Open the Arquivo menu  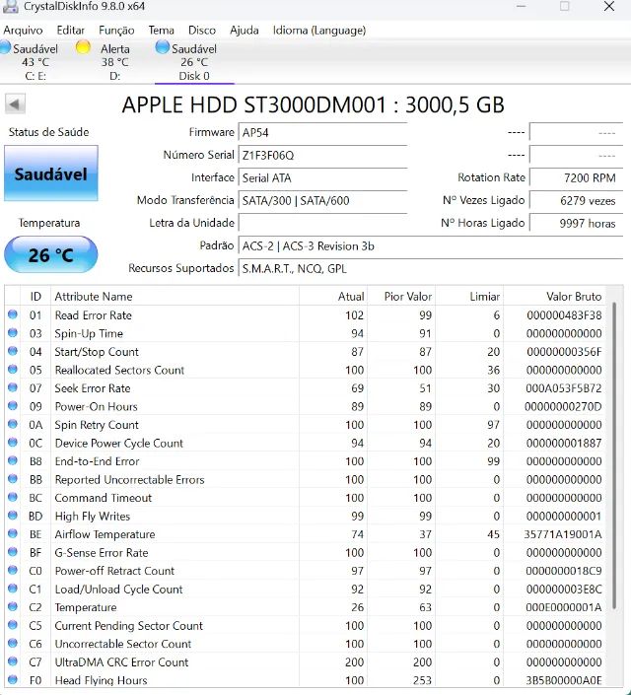23,31
